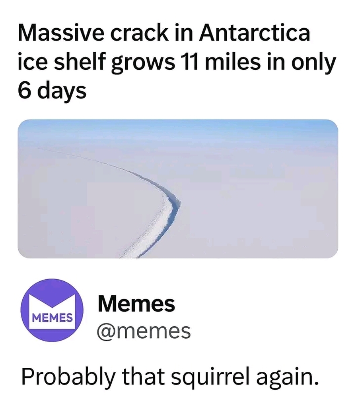The image size is (356, 408).
Task: Click the purple Memes profile avatar
Action: (52, 310)
